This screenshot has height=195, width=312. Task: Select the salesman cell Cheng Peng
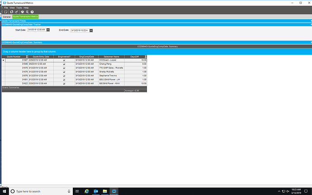pyautogui.click(x=111, y=64)
